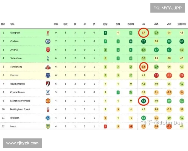
Task: Click the Sunderland club crest icon
Action: tap(48, 67)
